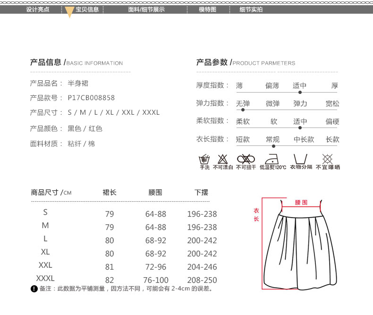Click the L size row label

click(45, 238)
